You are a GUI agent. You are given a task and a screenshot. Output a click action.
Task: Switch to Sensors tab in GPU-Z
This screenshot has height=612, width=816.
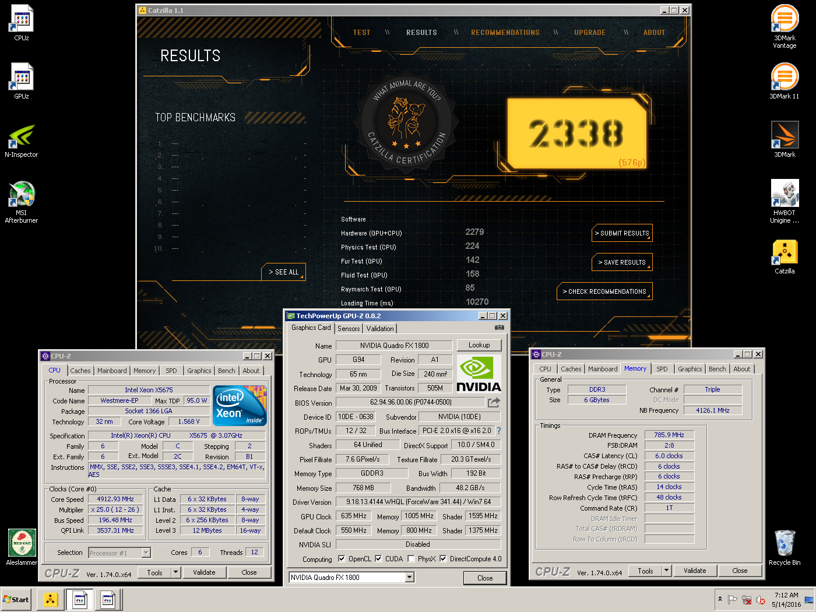pyautogui.click(x=349, y=329)
